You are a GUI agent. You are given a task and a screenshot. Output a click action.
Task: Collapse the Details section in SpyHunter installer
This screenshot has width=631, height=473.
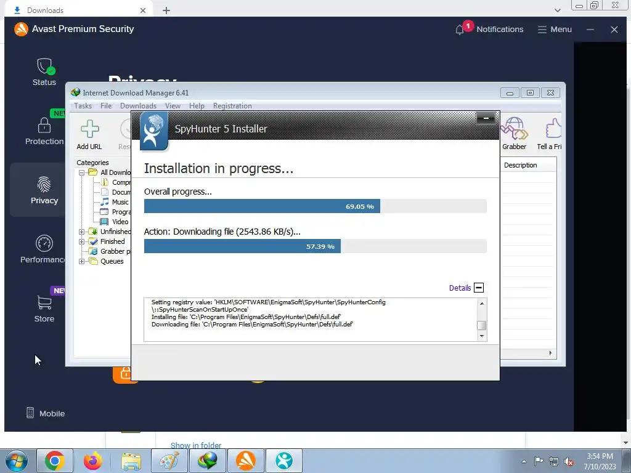[x=479, y=288]
